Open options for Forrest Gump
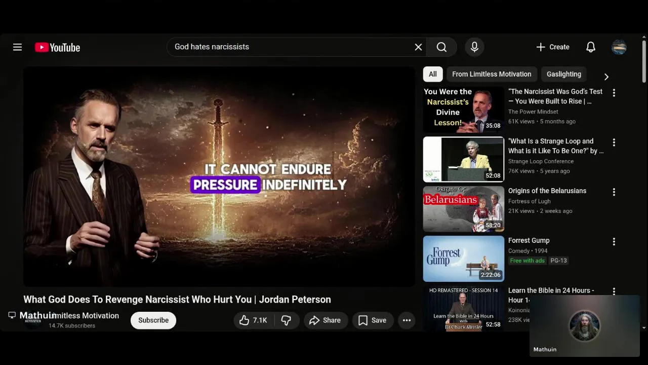This screenshot has height=365, width=648. [614, 242]
